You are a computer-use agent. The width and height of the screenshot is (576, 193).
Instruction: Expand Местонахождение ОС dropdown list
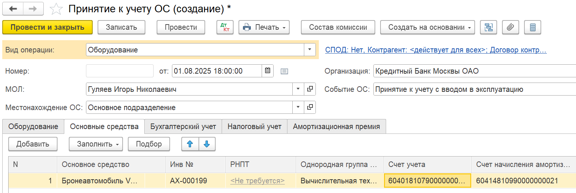tap(298, 107)
